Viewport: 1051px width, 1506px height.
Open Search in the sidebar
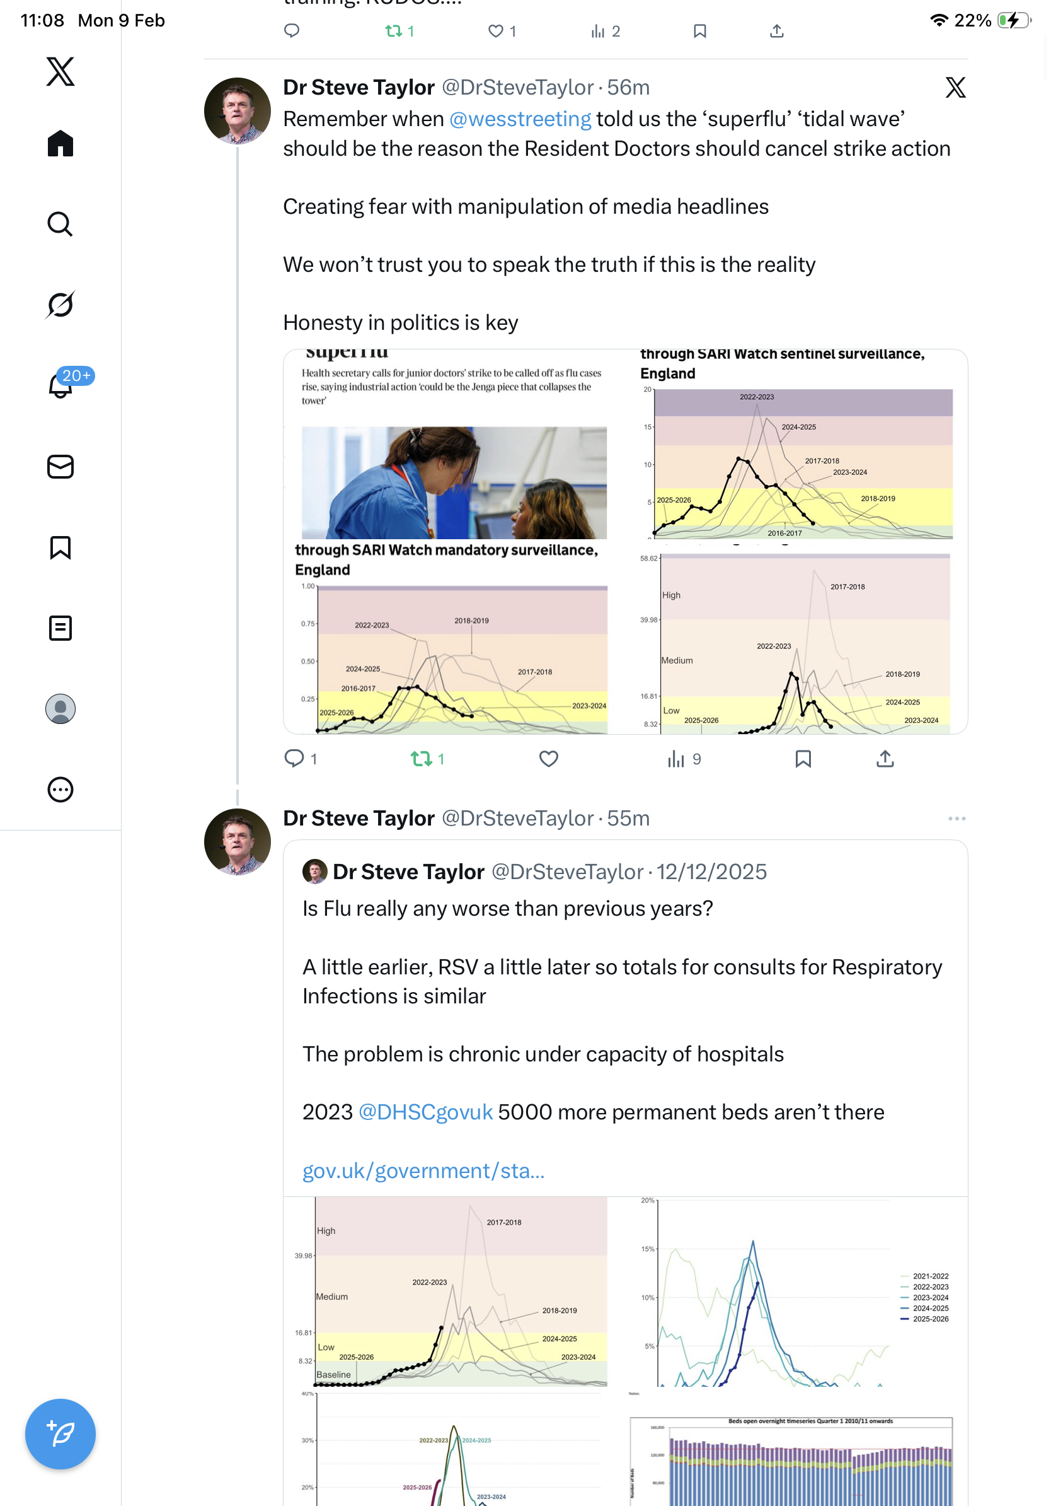(60, 224)
